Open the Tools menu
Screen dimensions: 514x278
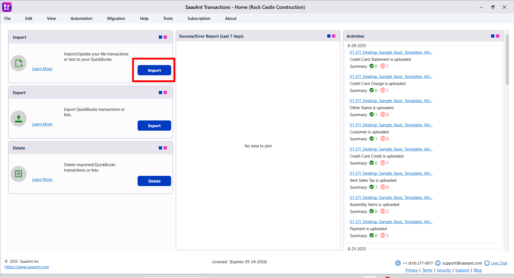pyautogui.click(x=168, y=19)
